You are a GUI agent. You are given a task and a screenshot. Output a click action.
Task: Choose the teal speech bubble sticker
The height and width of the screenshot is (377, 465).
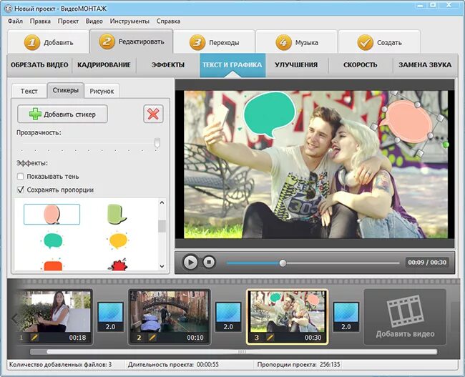point(53,240)
